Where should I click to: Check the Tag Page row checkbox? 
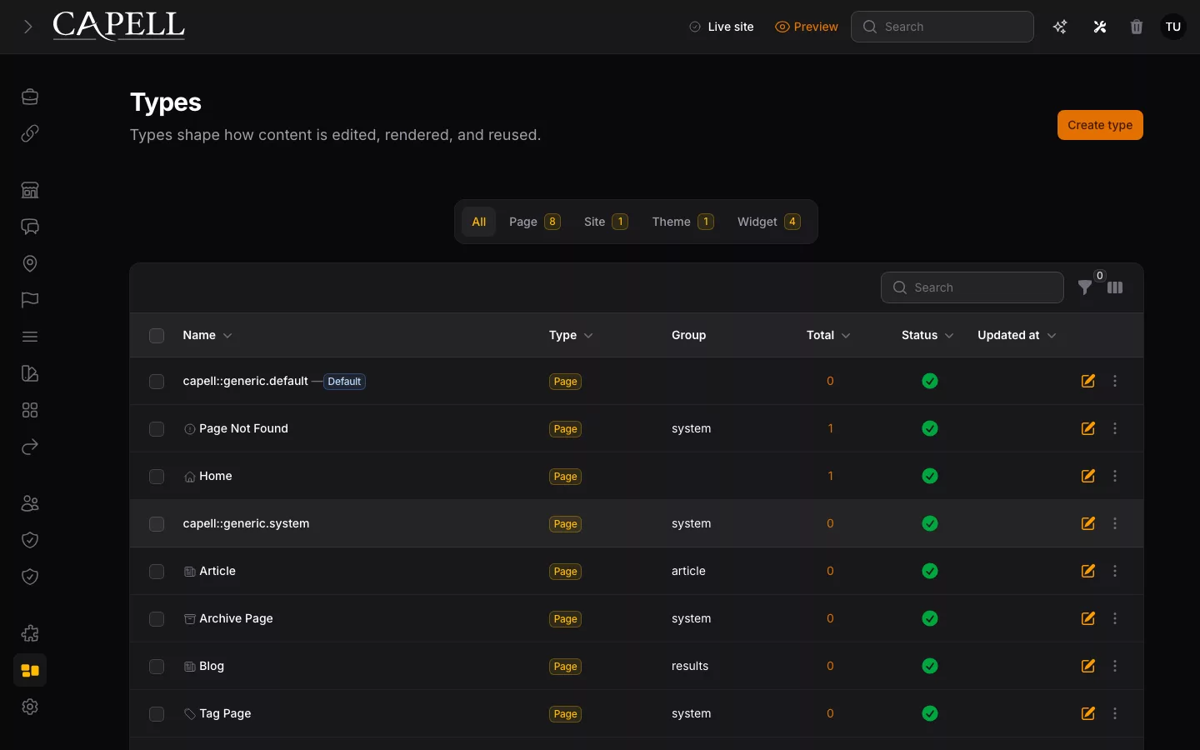click(157, 713)
